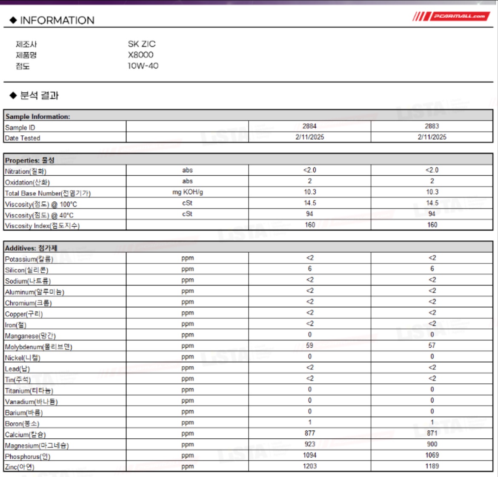Click the Phosphorus(인) row label
This screenshot has height=477, width=498.
tap(28, 456)
